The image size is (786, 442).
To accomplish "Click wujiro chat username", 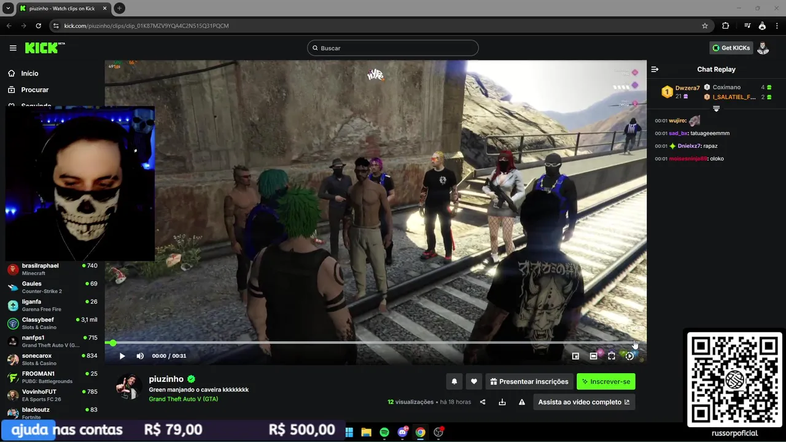I will point(677,121).
